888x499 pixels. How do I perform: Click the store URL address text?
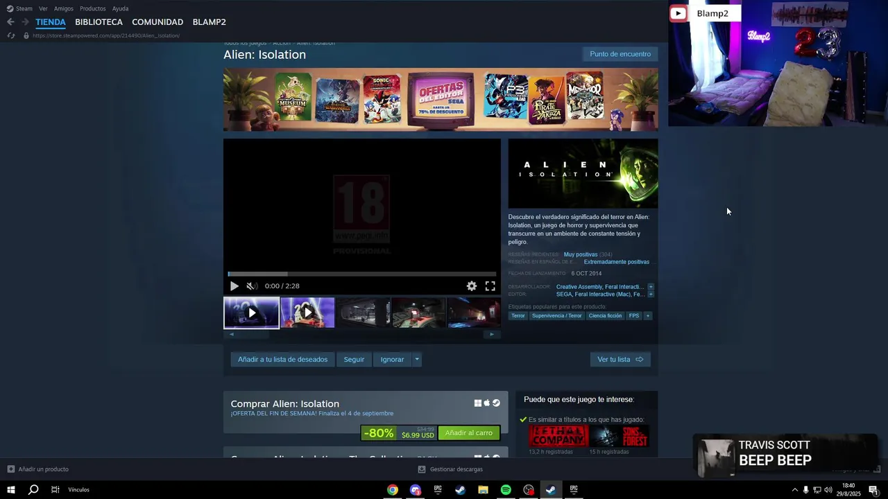click(106, 35)
